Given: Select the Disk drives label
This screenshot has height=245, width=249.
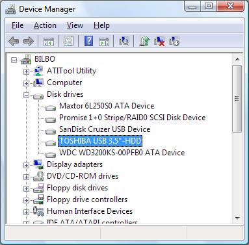Looking at the screenshot, I should point(65,94).
